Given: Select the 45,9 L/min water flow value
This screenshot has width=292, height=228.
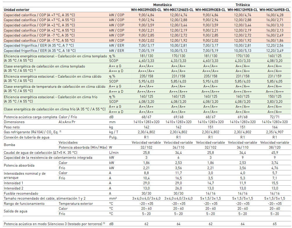Looking at the screenshot, I should point(275,153).
